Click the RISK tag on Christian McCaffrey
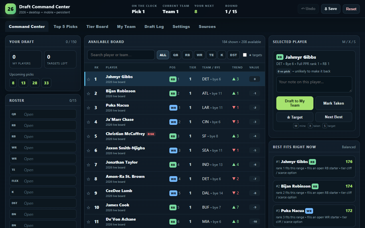This screenshot has width=365, height=228. tap(151, 134)
